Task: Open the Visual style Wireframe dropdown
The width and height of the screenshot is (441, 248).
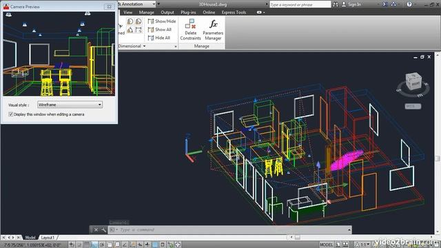Action: tap(70, 105)
